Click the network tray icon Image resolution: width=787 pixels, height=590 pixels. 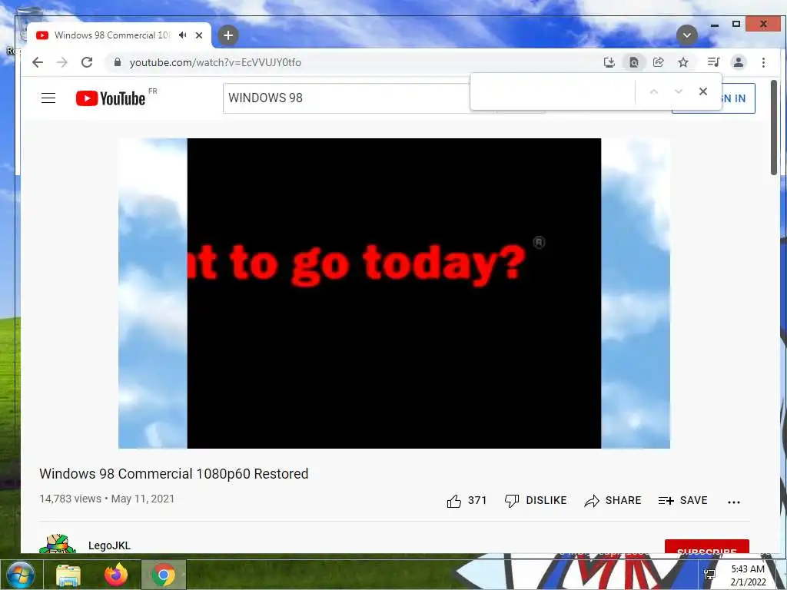pyautogui.click(x=709, y=575)
